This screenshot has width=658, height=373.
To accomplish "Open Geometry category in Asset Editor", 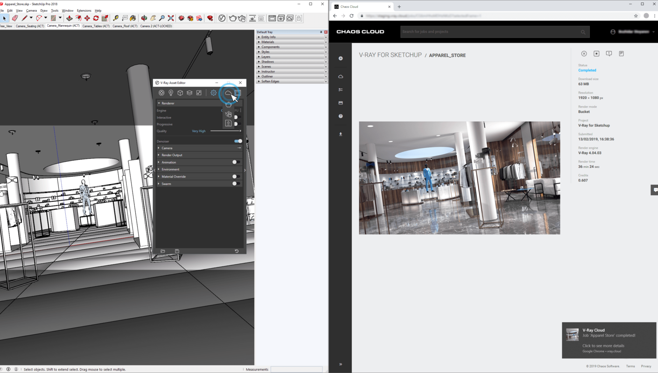I will pyautogui.click(x=180, y=93).
